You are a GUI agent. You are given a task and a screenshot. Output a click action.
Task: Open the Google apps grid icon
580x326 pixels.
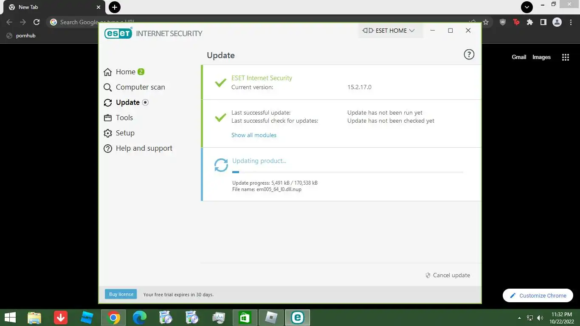565,57
